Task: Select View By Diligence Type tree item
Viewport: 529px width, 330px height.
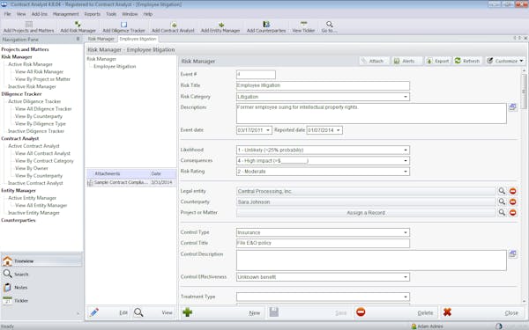Action: click(x=41, y=123)
